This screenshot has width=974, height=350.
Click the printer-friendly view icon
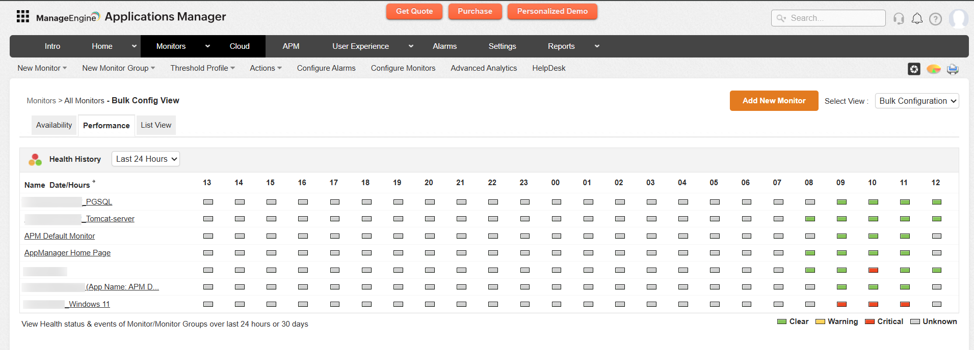[953, 69]
